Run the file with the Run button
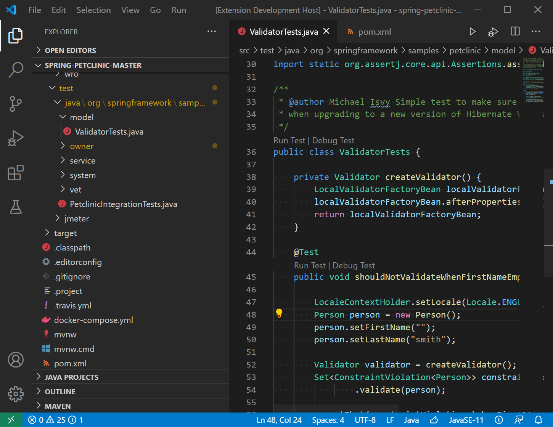Image resolution: width=553 pixels, height=427 pixels. [x=473, y=31]
